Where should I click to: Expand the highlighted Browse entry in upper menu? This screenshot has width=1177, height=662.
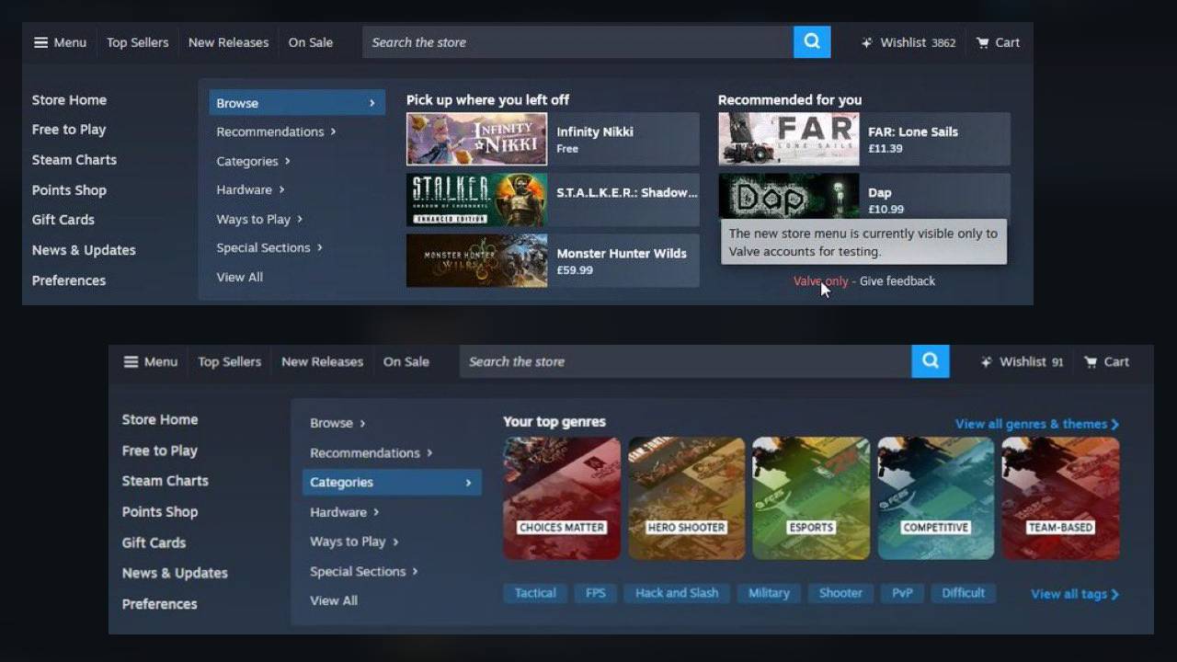[x=297, y=103]
